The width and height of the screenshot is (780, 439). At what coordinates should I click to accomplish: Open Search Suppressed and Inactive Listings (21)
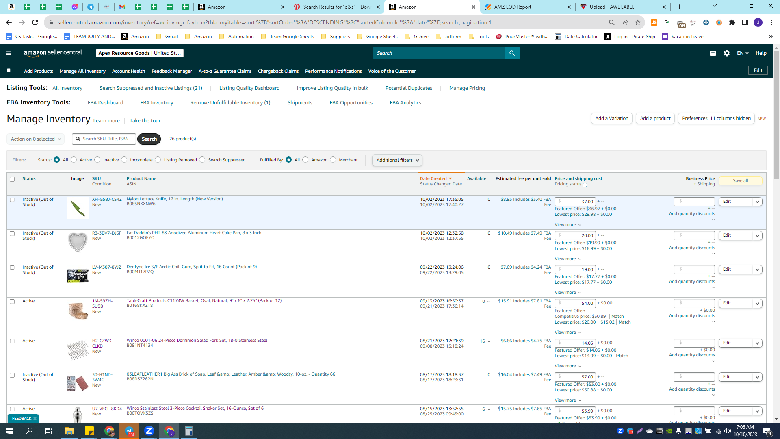[151, 88]
